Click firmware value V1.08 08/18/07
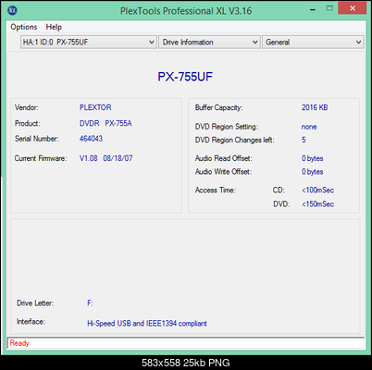This screenshot has height=370, width=372. [105, 158]
